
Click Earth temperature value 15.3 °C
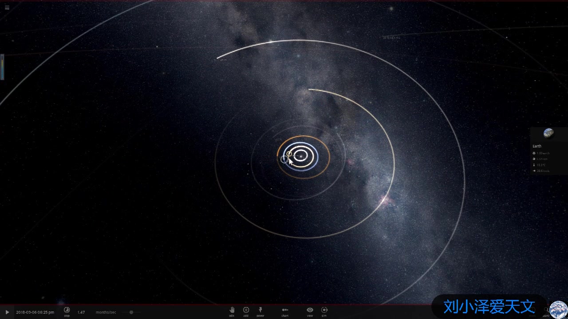tap(541, 165)
